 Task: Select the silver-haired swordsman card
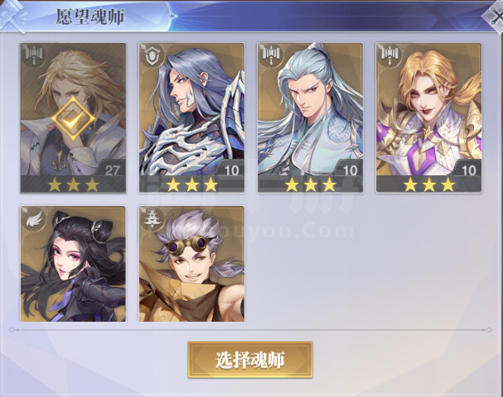(310, 117)
